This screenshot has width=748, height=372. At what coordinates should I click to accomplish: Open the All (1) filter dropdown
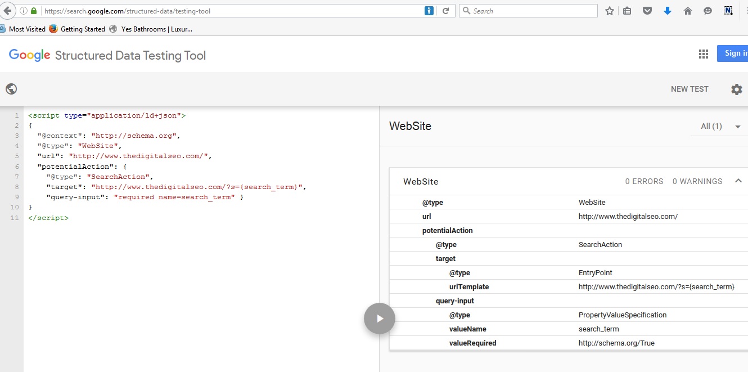[720, 126]
